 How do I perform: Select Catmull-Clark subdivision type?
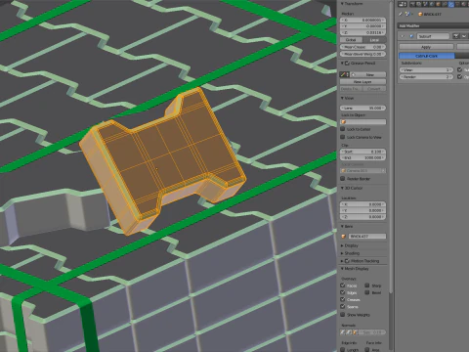[x=427, y=56]
